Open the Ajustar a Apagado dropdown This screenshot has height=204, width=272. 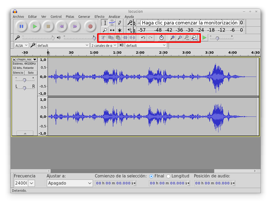click(x=70, y=183)
